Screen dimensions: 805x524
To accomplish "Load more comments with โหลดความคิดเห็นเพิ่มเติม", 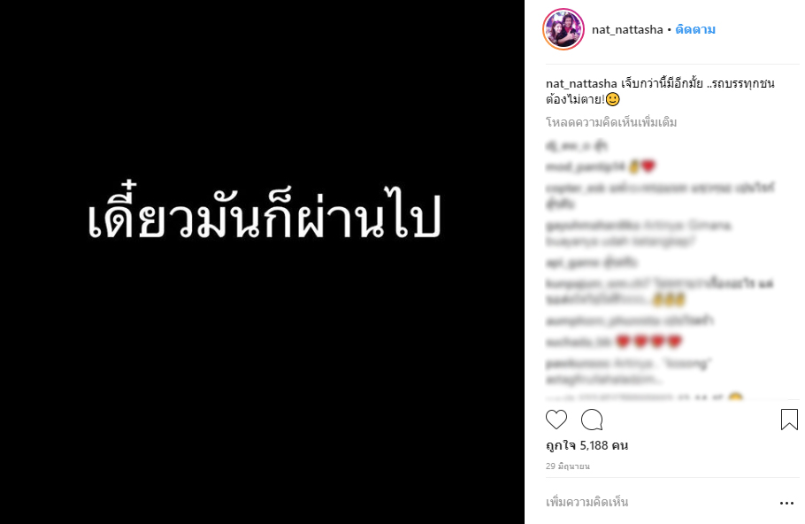I will [x=611, y=122].
